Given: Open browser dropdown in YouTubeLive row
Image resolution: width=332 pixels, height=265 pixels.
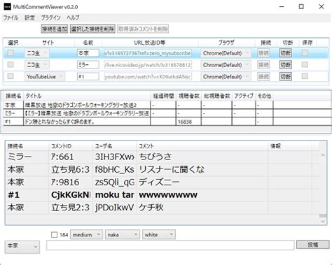Looking at the screenshot, I should coord(226,76).
